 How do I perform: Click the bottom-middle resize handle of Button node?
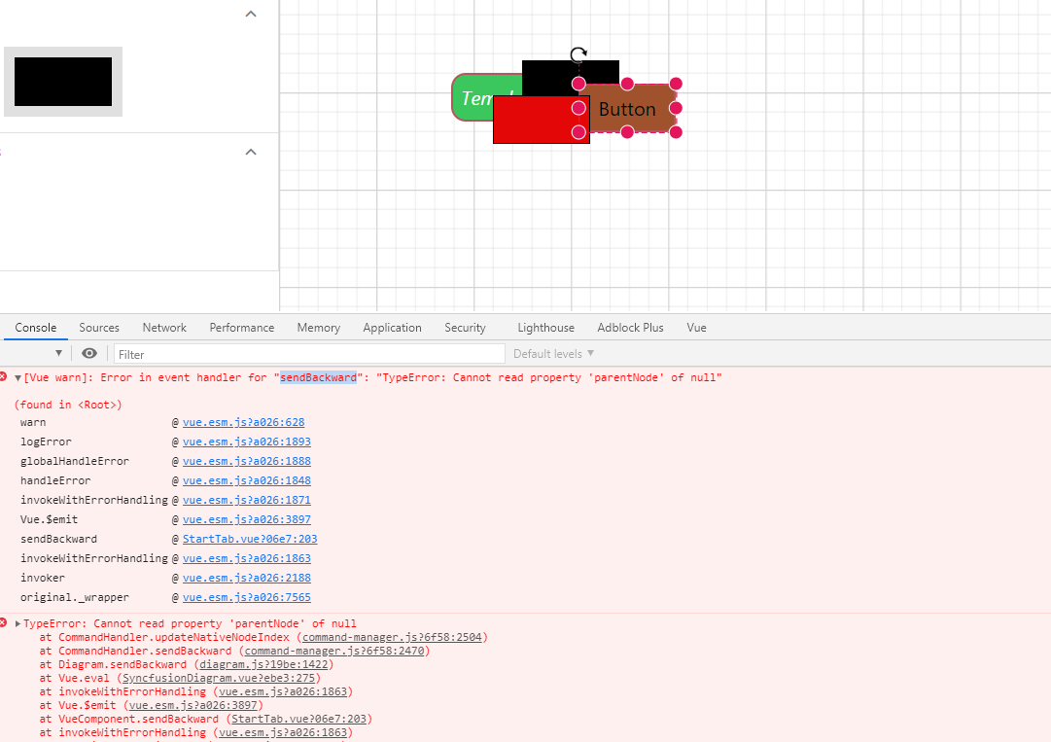(627, 132)
